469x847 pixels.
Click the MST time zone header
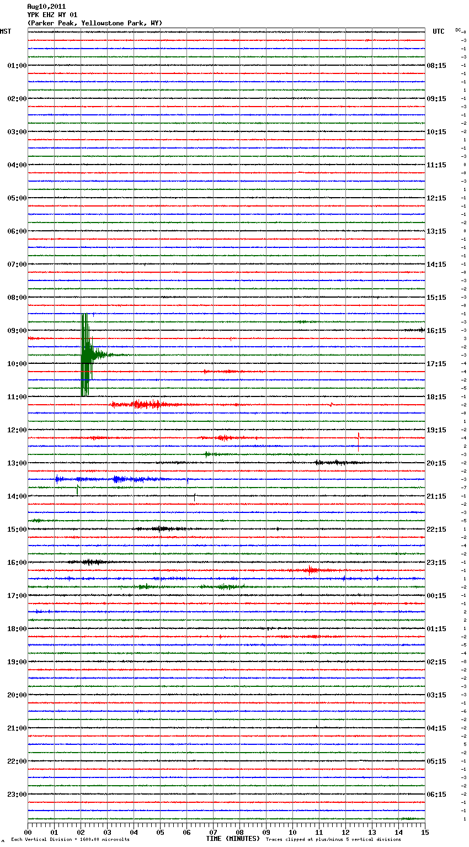pos(6,31)
